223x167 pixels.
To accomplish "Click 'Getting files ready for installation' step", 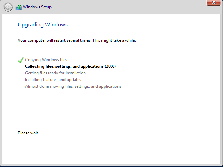I will click(x=55, y=73).
